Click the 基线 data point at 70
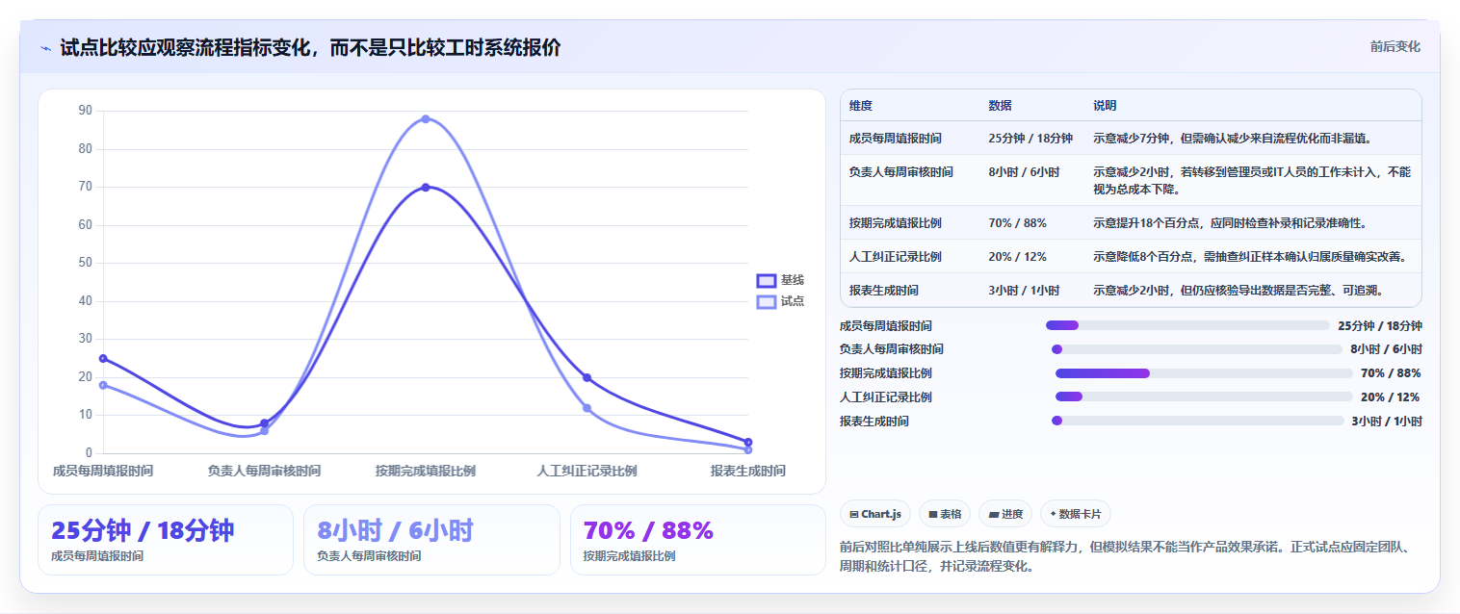 click(x=426, y=188)
